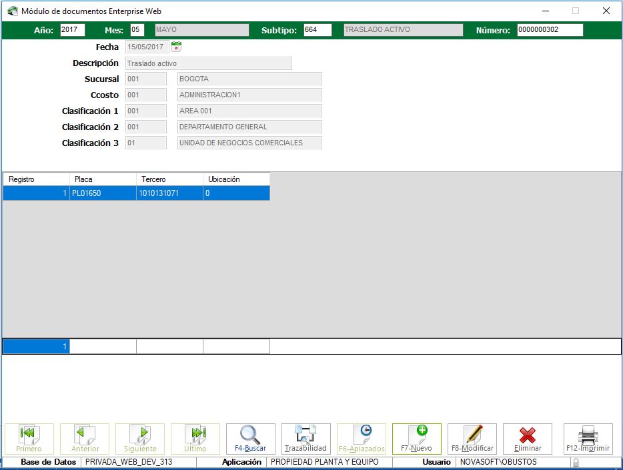The height and width of the screenshot is (470, 623).
Task: Click the Ubicación column header
Action: pos(236,179)
